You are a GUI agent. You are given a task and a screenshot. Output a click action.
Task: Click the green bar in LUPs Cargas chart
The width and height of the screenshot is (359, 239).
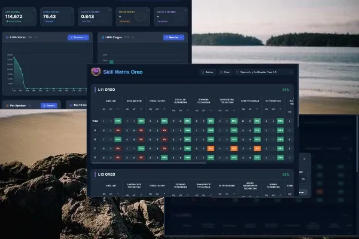pos(111,62)
